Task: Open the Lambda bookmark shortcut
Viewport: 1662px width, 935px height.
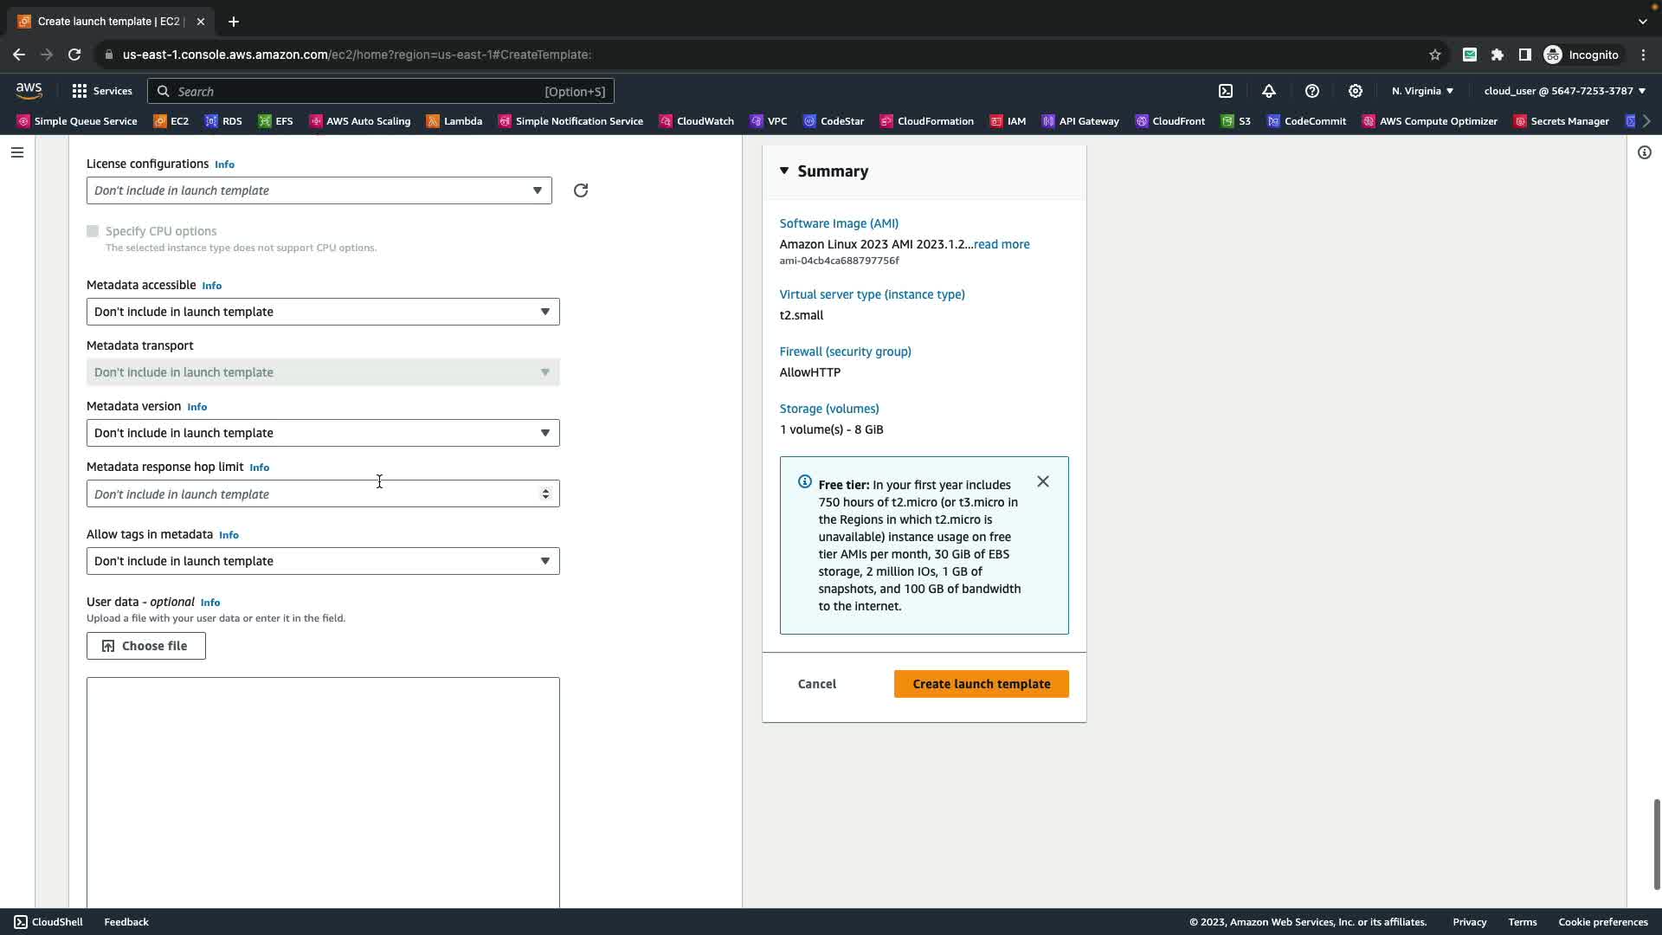Action: pos(454,121)
